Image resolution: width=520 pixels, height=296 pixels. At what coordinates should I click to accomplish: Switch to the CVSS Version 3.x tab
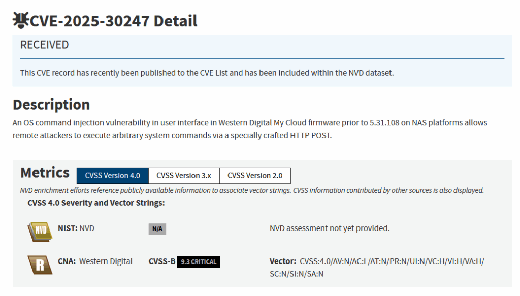coord(184,176)
